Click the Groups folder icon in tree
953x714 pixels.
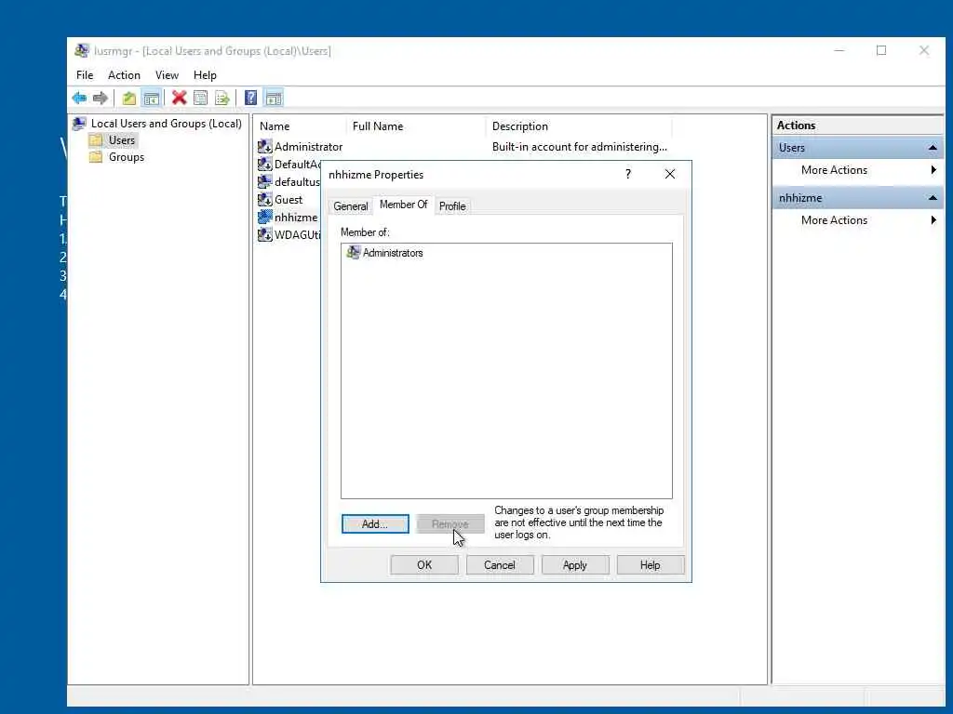pyautogui.click(x=96, y=156)
